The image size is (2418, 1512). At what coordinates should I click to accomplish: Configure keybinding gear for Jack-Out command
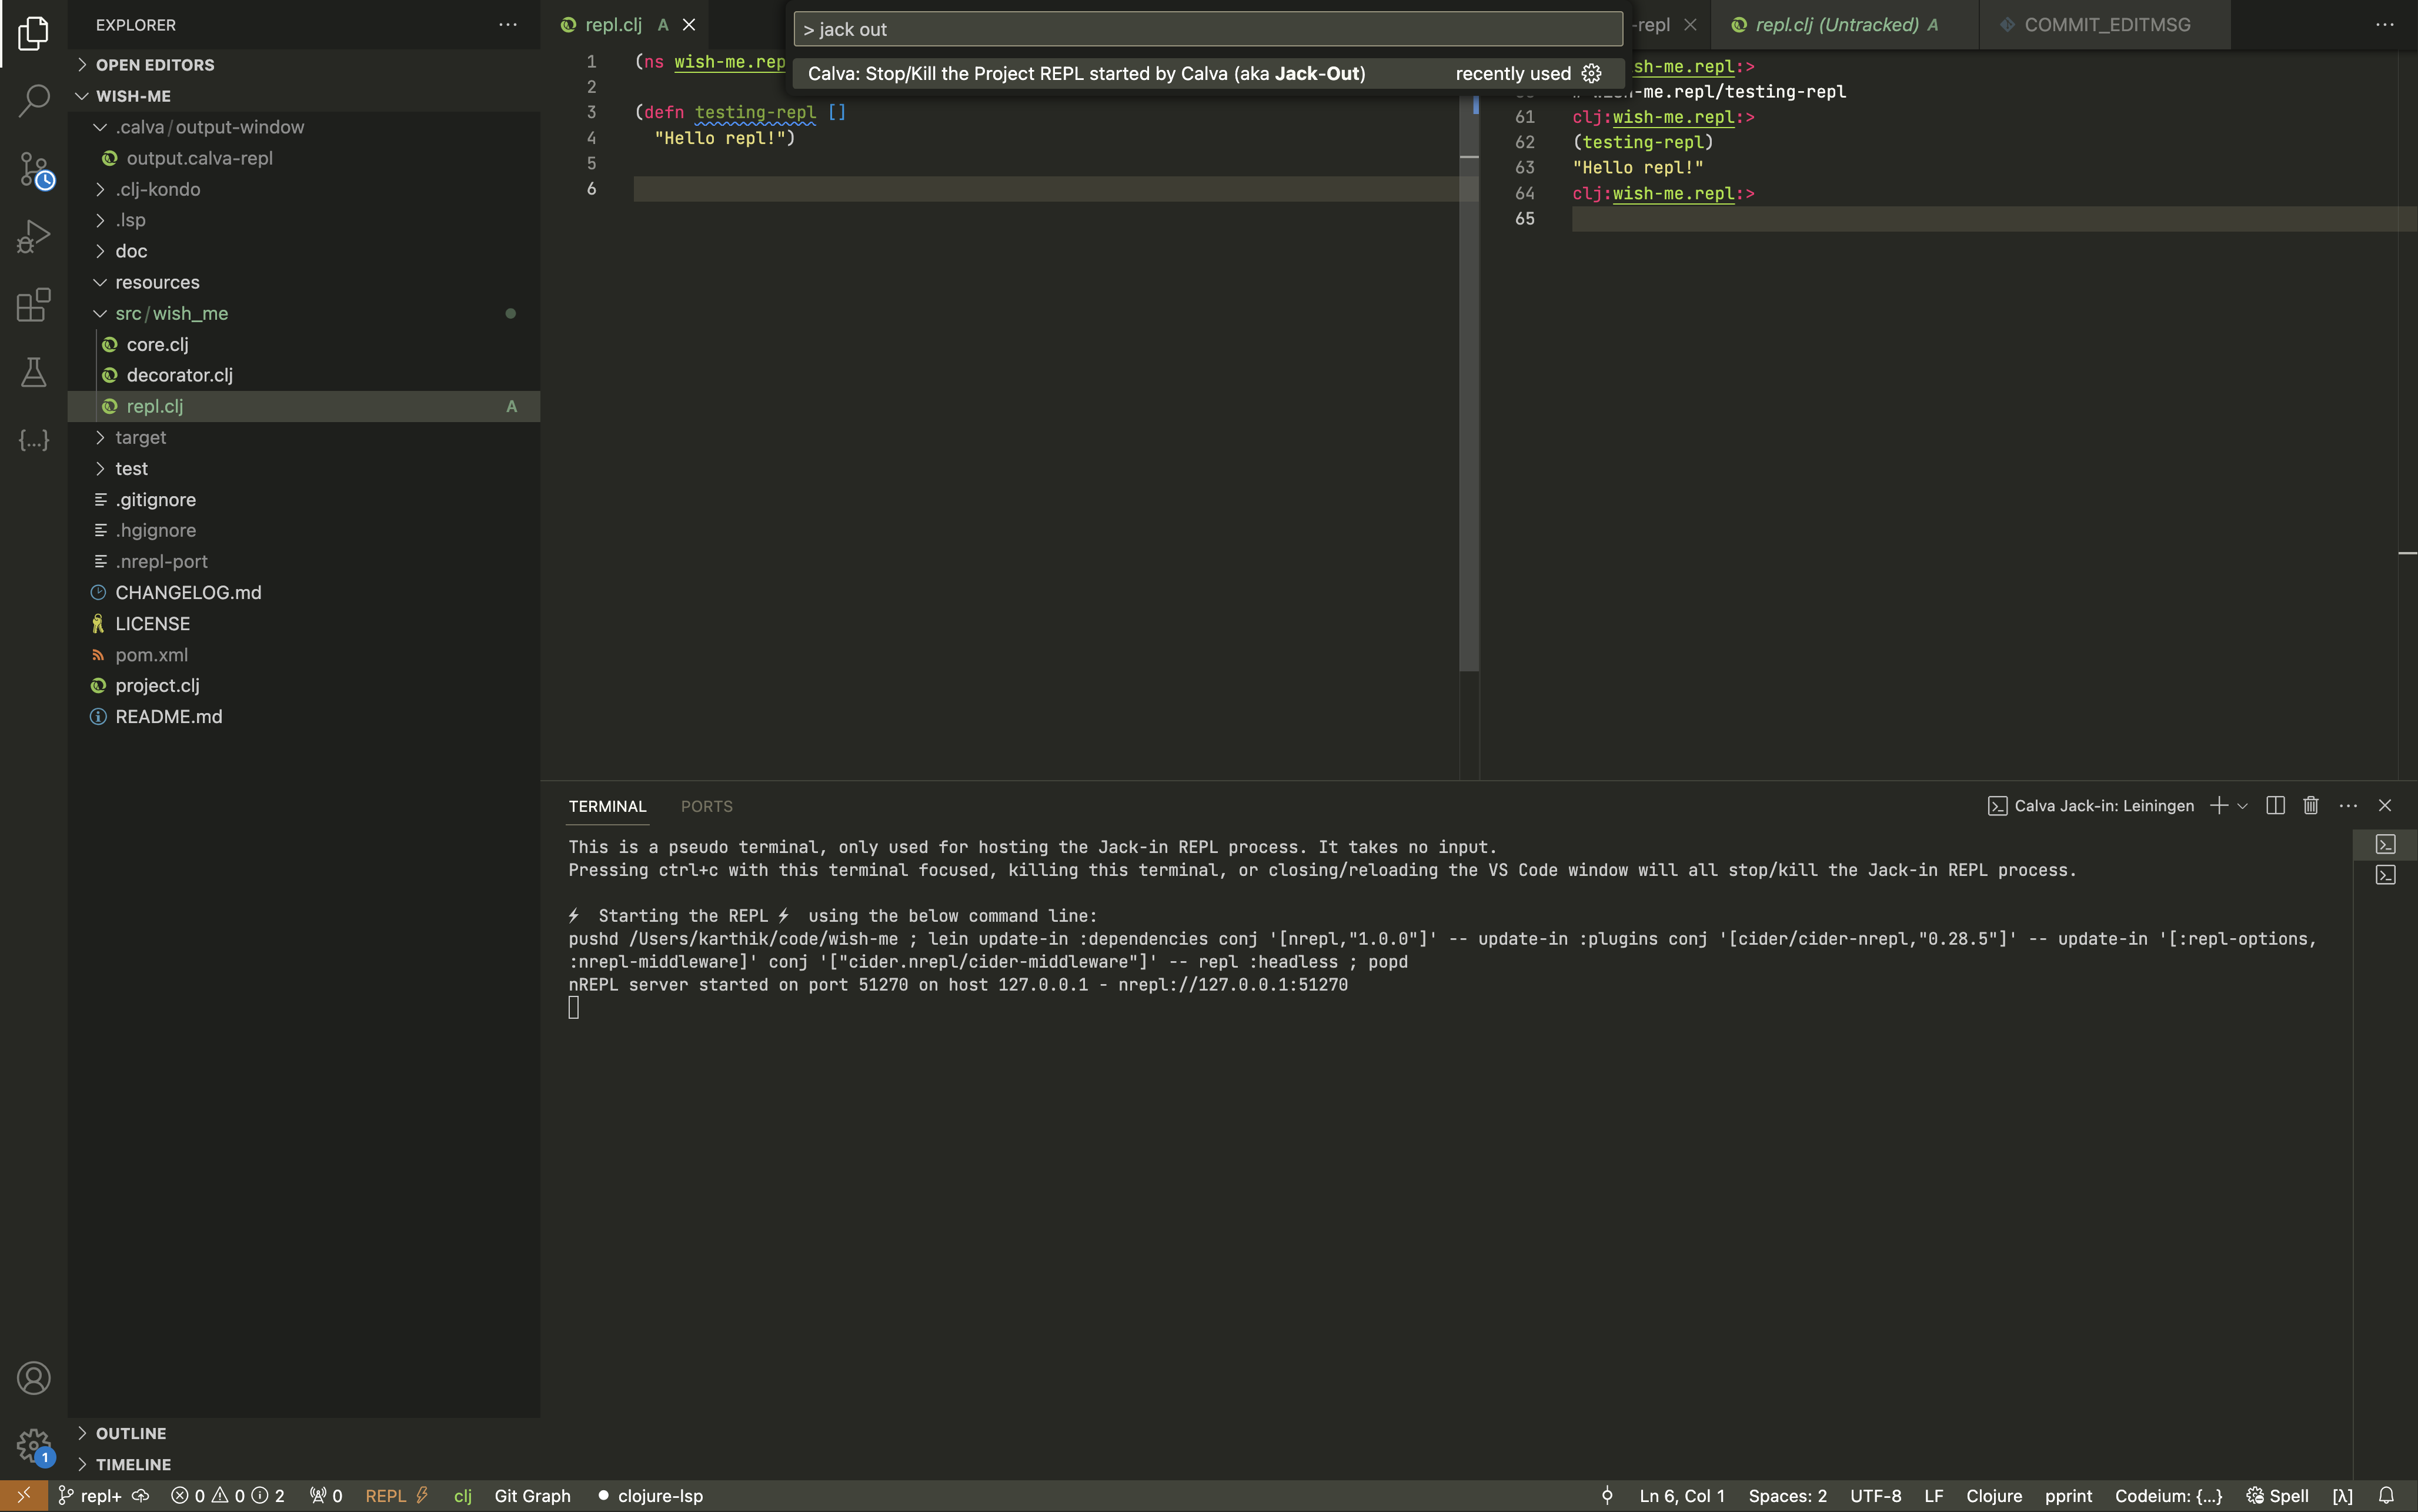pos(1592,73)
